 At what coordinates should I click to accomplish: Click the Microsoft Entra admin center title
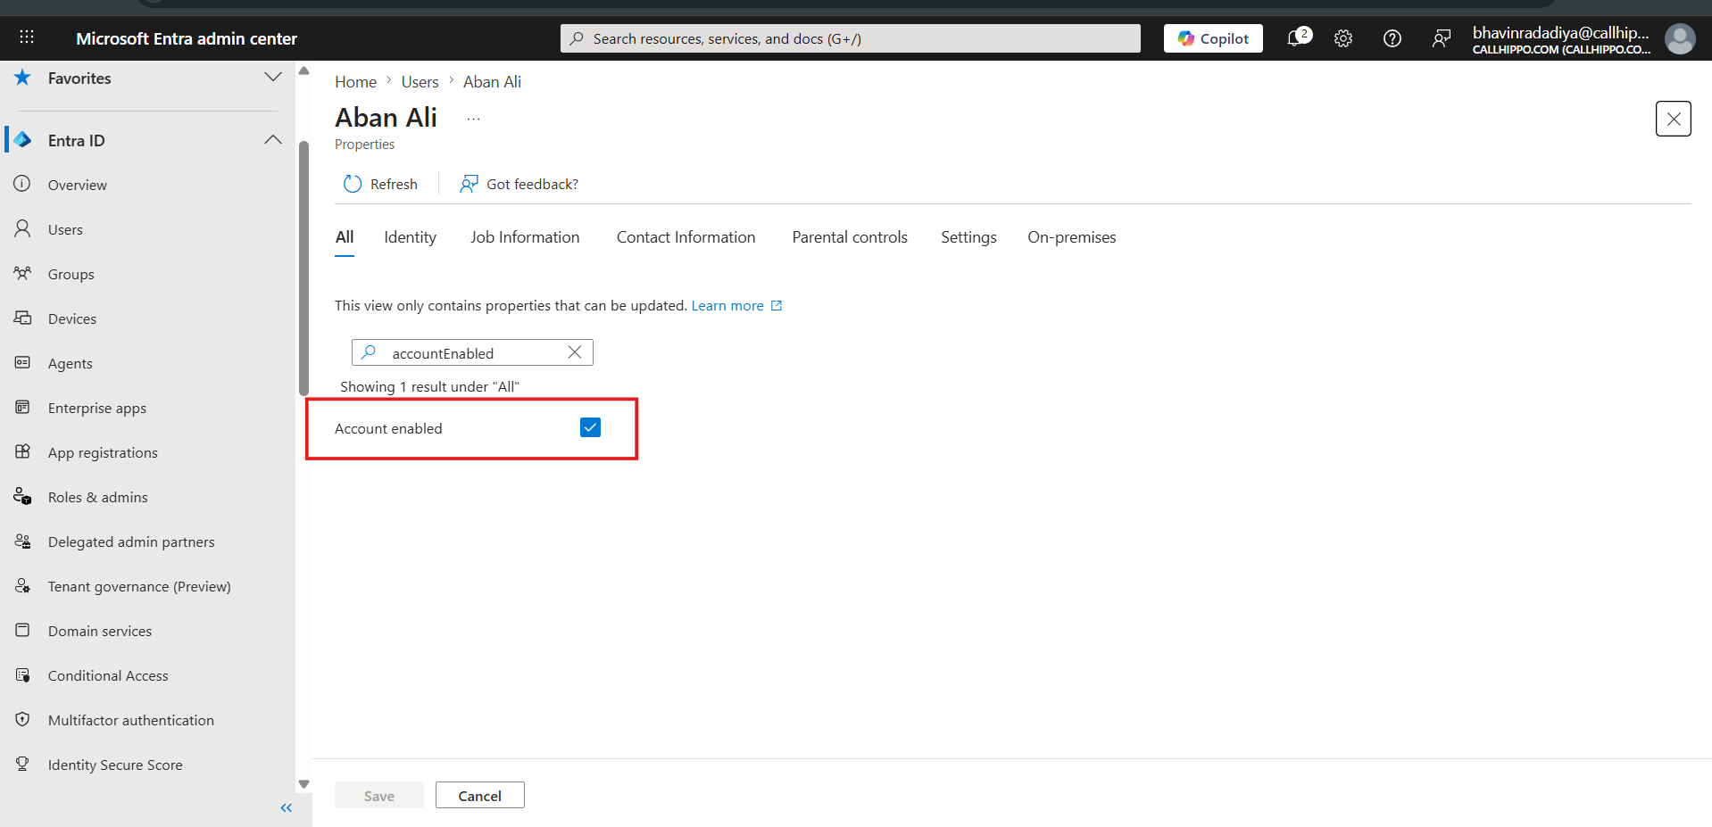click(x=187, y=38)
